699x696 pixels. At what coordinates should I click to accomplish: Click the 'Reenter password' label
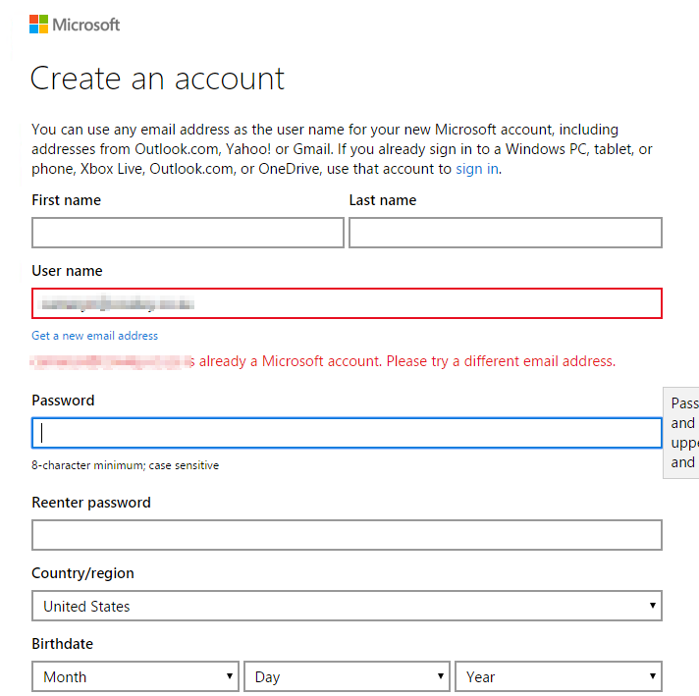coord(91,503)
